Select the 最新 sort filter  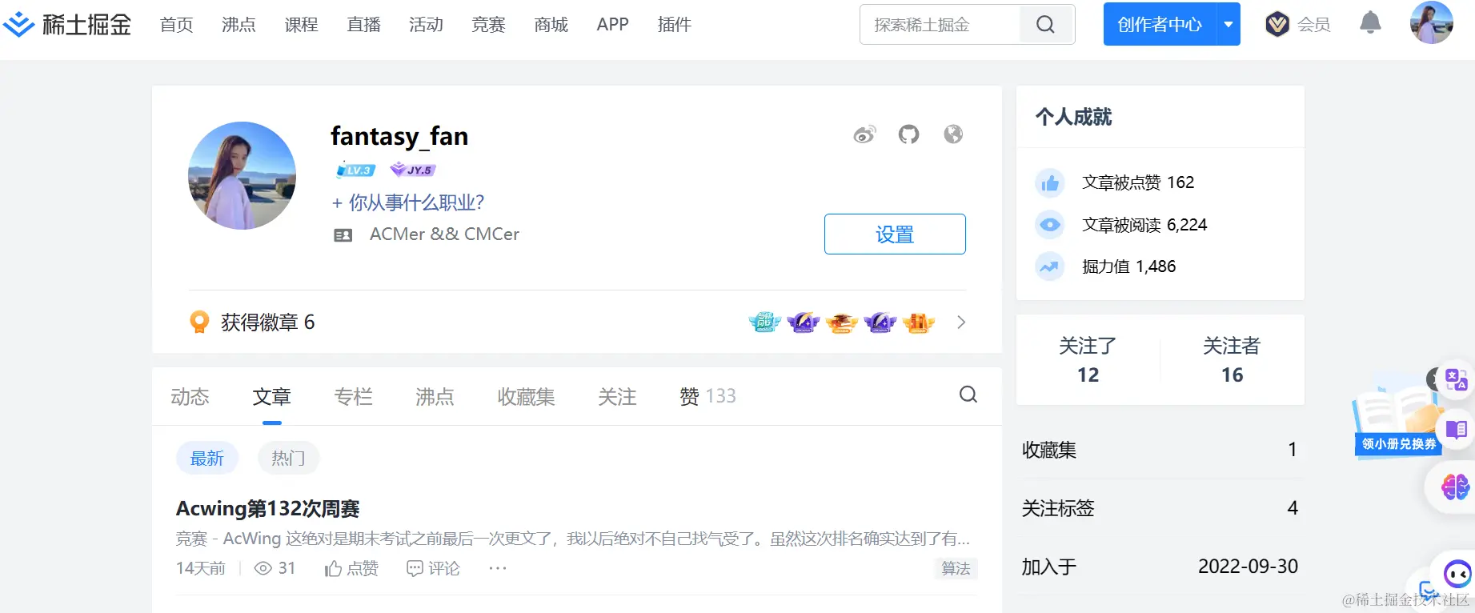(x=207, y=459)
